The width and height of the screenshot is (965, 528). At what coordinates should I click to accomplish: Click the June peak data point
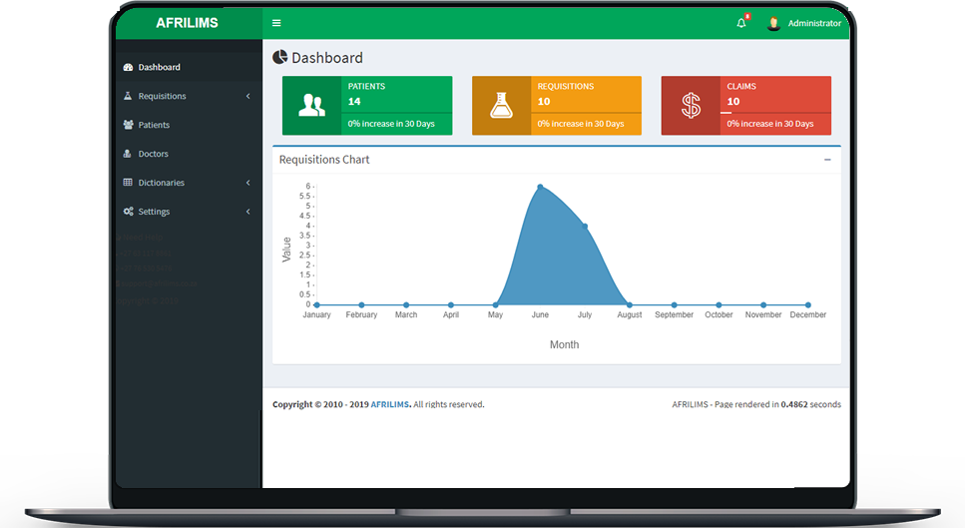coord(540,187)
